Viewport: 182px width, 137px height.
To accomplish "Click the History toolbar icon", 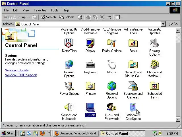I will point(80,17).
